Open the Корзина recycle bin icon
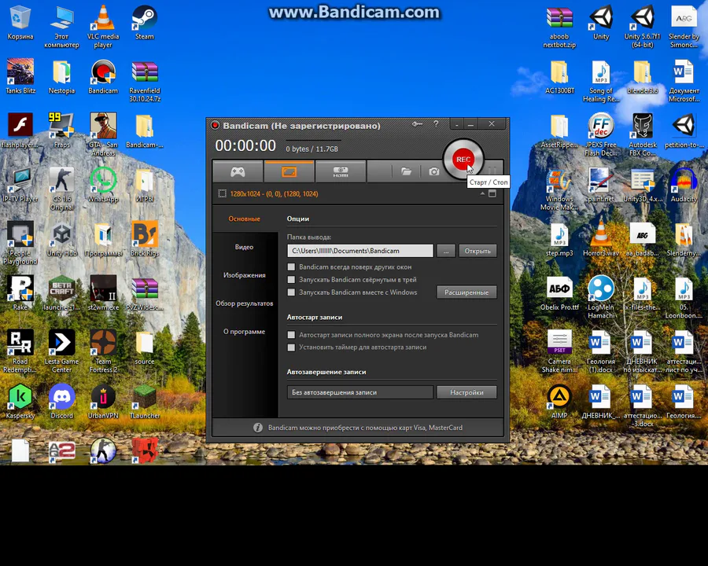Viewport: 708px width, 566px height. [x=20, y=23]
